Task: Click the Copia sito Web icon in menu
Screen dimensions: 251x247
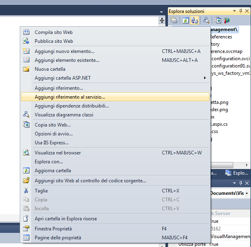Action: pyautogui.click(x=26, y=125)
